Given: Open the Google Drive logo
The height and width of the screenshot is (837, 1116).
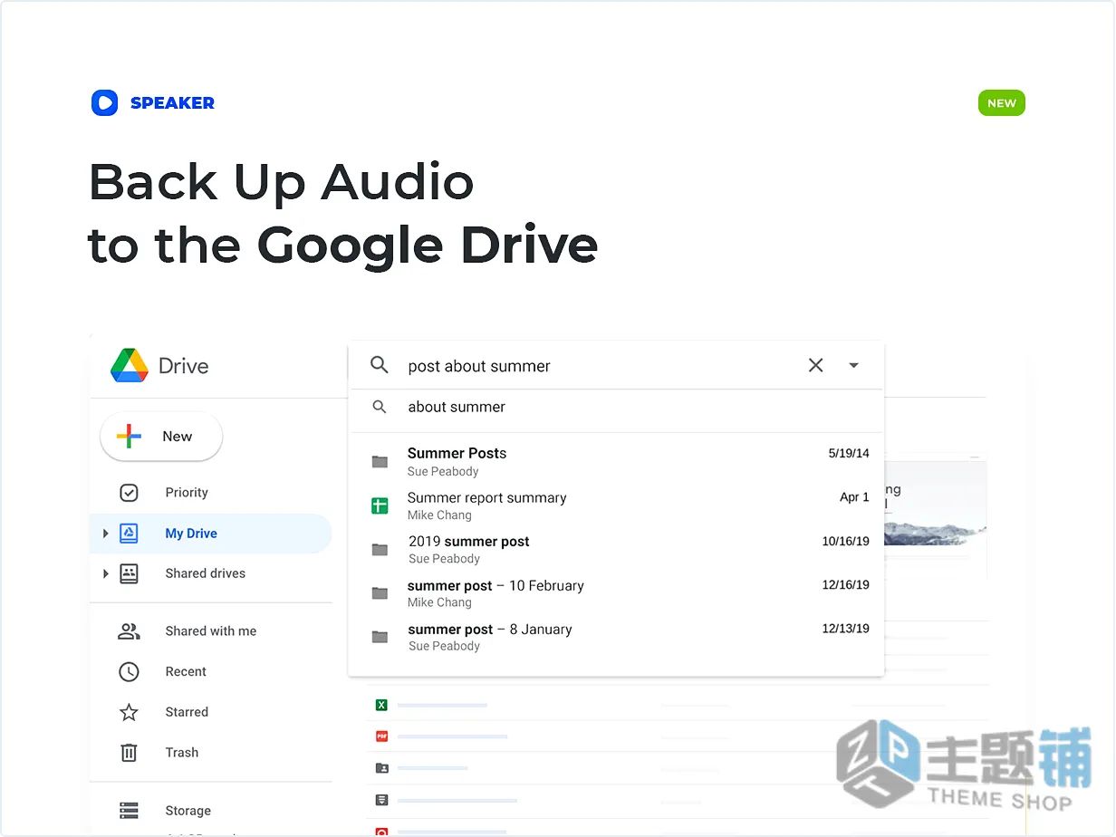Looking at the screenshot, I should click(x=130, y=365).
